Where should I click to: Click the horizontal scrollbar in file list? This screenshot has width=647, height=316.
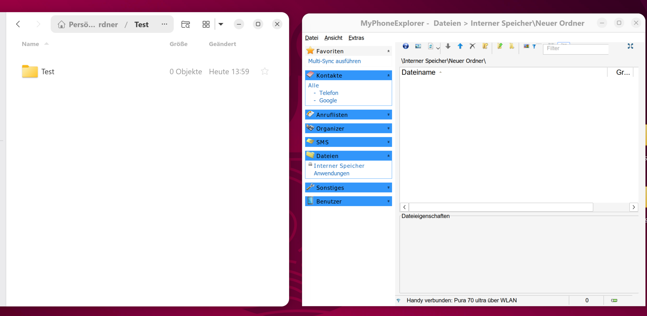[501, 207]
